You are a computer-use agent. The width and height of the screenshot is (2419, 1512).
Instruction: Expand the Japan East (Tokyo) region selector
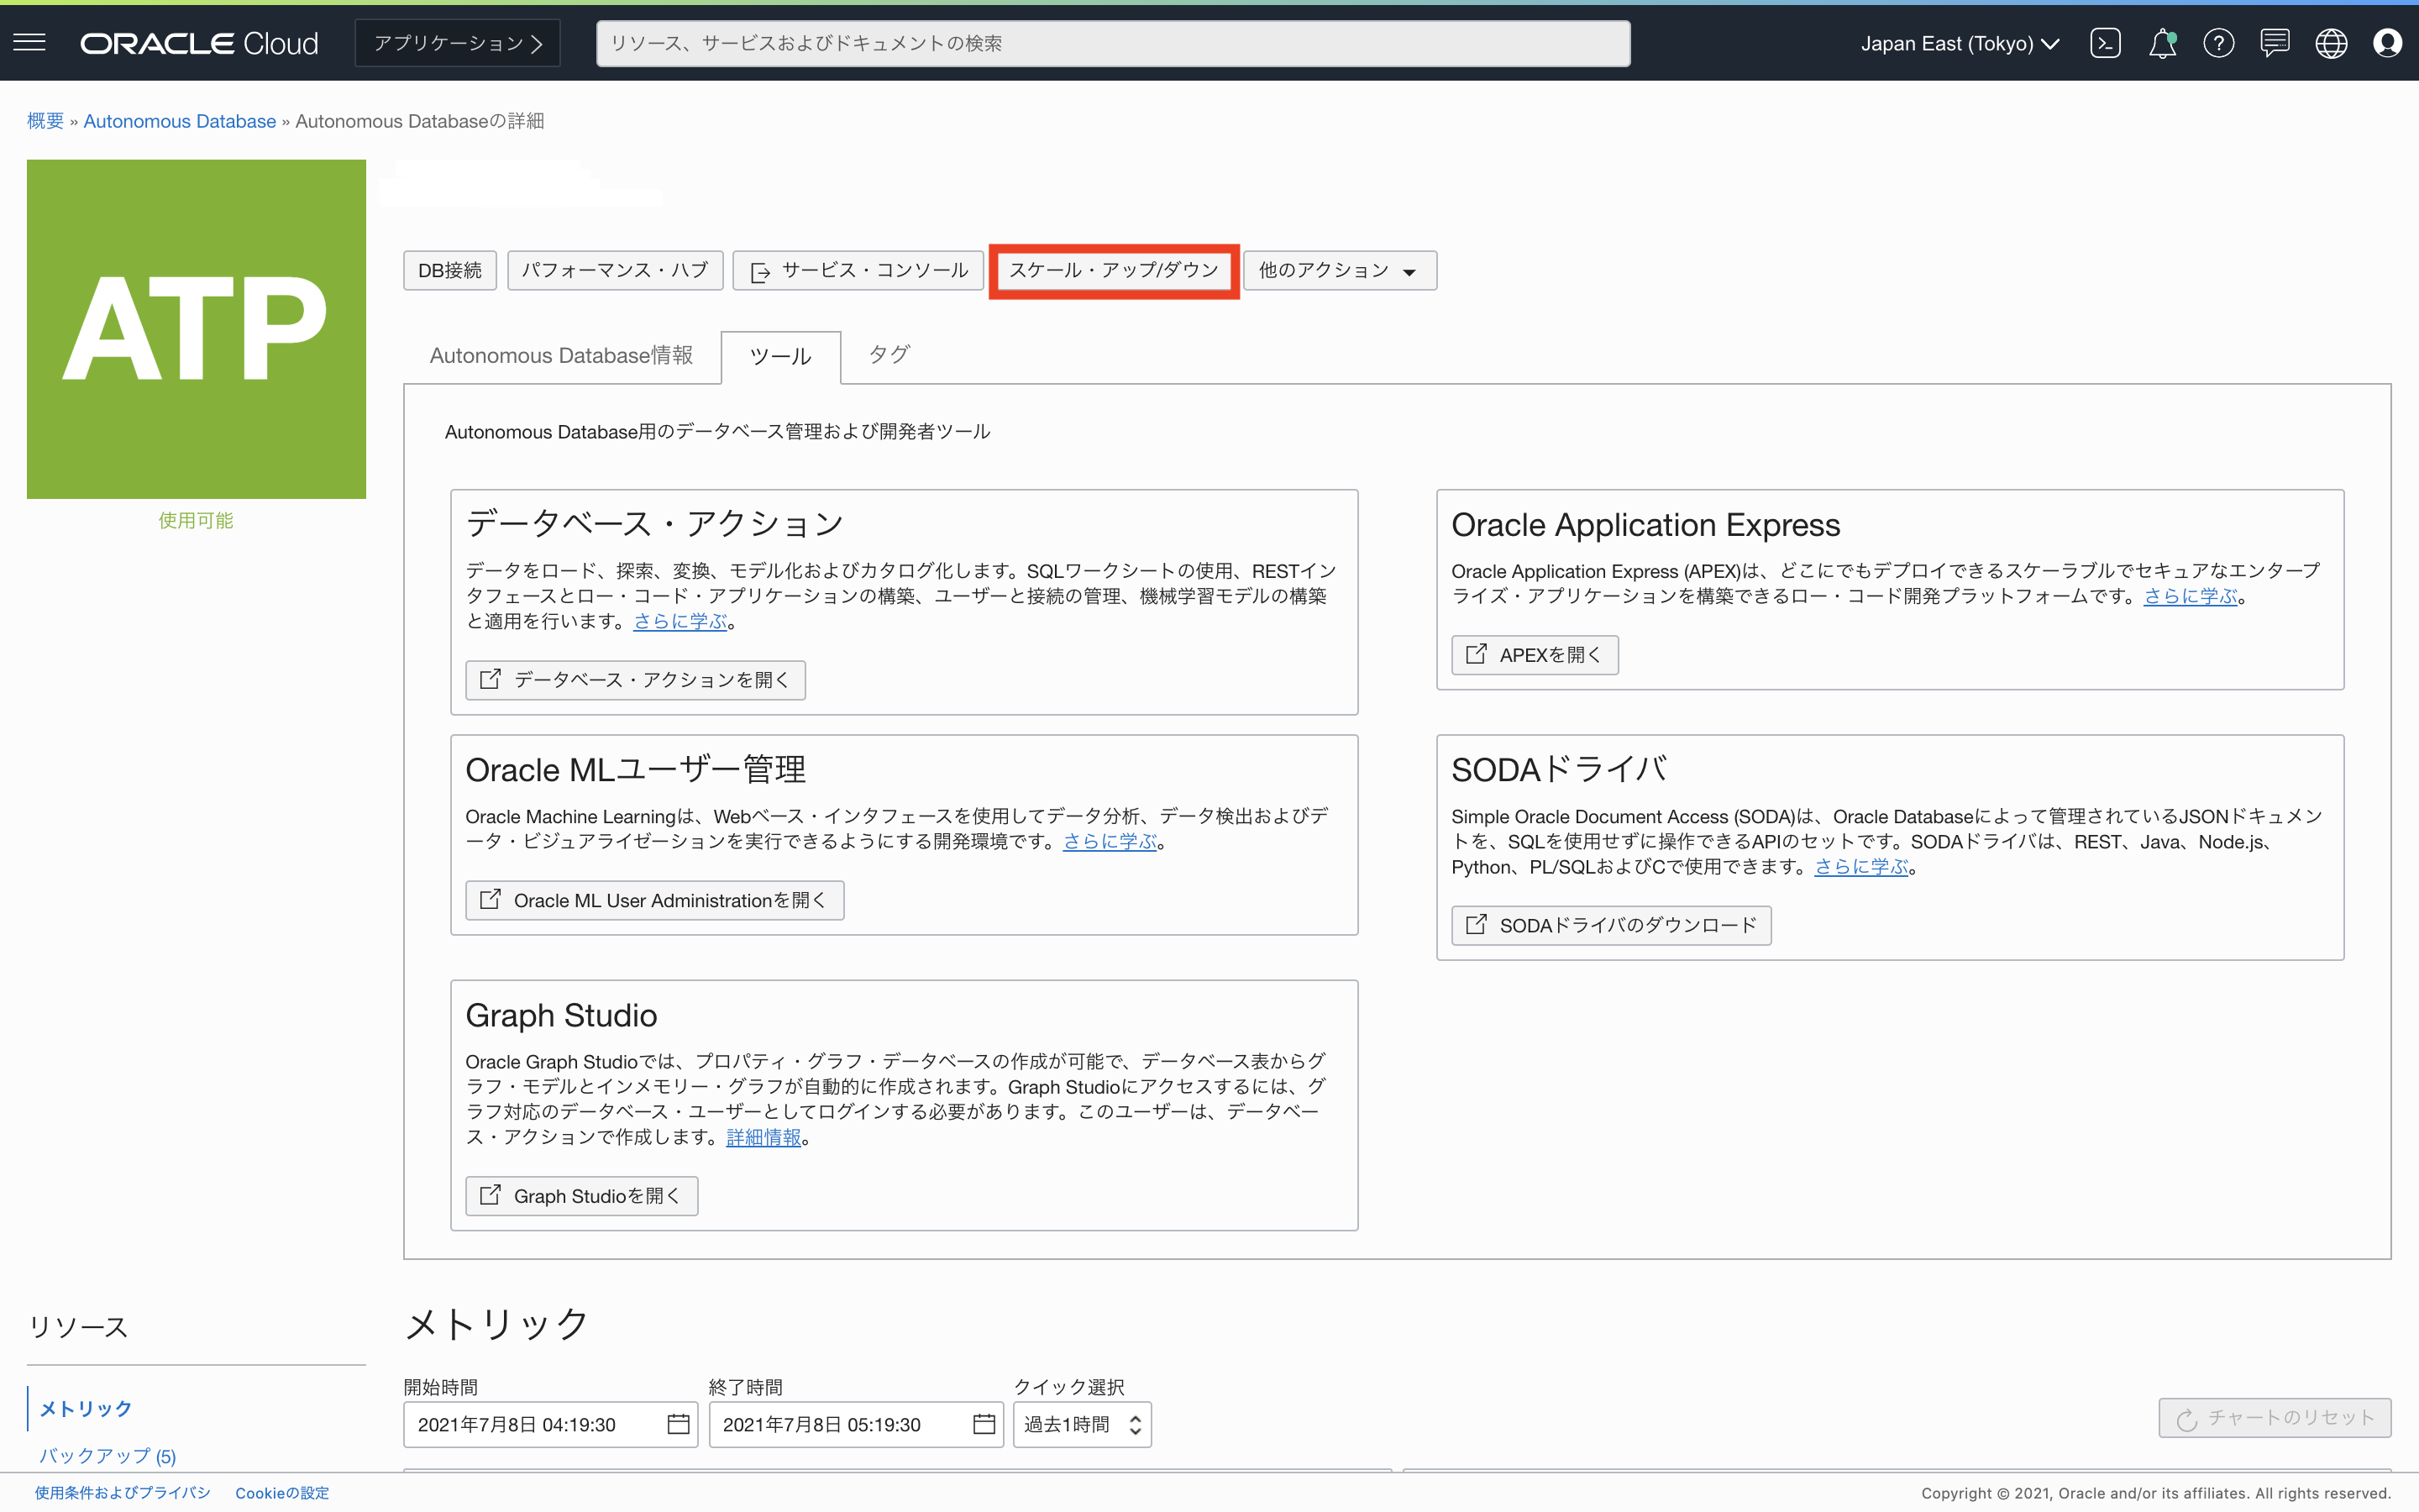(x=1960, y=43)
